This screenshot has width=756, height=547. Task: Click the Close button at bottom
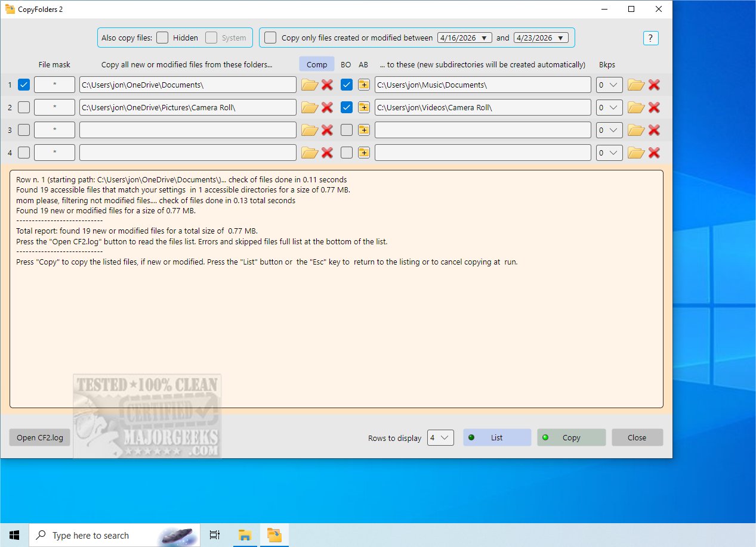[x=637, y=437]
